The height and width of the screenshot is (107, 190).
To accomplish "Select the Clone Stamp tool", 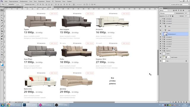I will 2,31.
